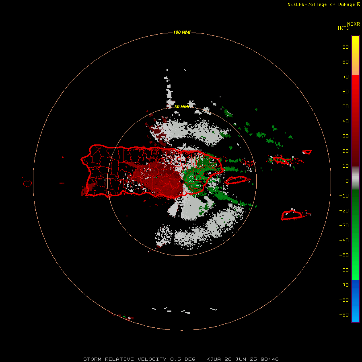
Task: Select the -30 tick on the velocity scale
Action: tap(344, 226)
